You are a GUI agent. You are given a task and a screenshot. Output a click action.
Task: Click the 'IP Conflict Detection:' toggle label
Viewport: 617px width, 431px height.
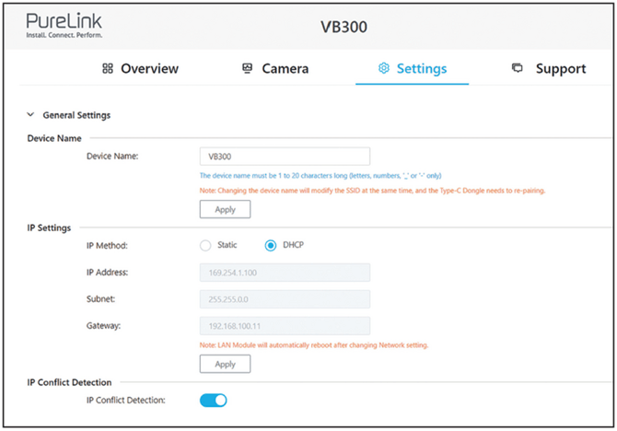(x=126, y=401)
